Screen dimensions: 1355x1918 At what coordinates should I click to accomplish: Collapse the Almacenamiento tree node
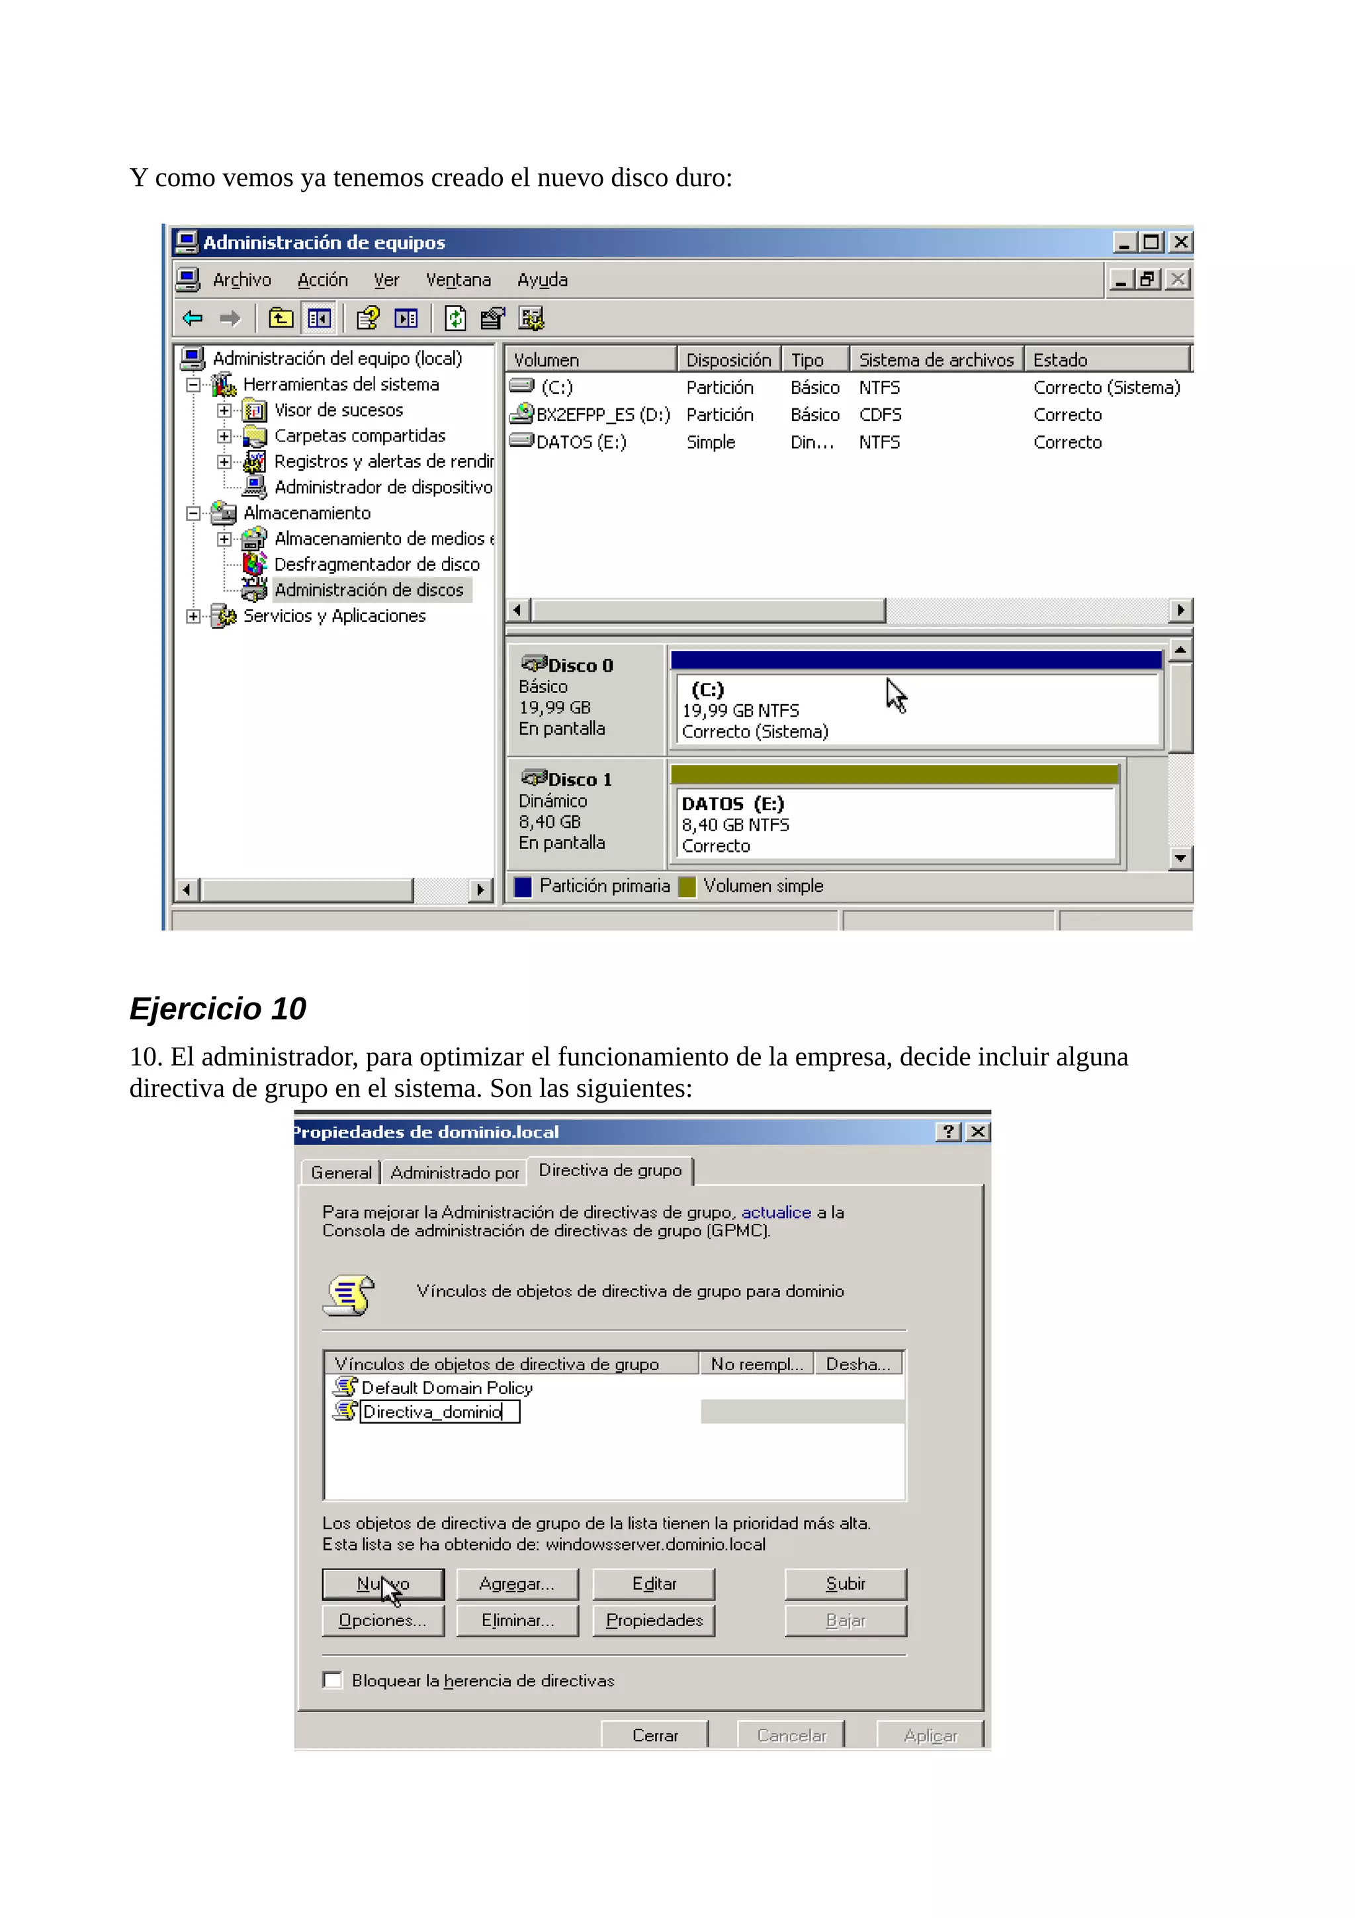194,514
